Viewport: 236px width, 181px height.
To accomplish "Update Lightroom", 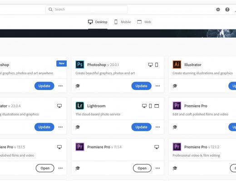I will point(141,127).
